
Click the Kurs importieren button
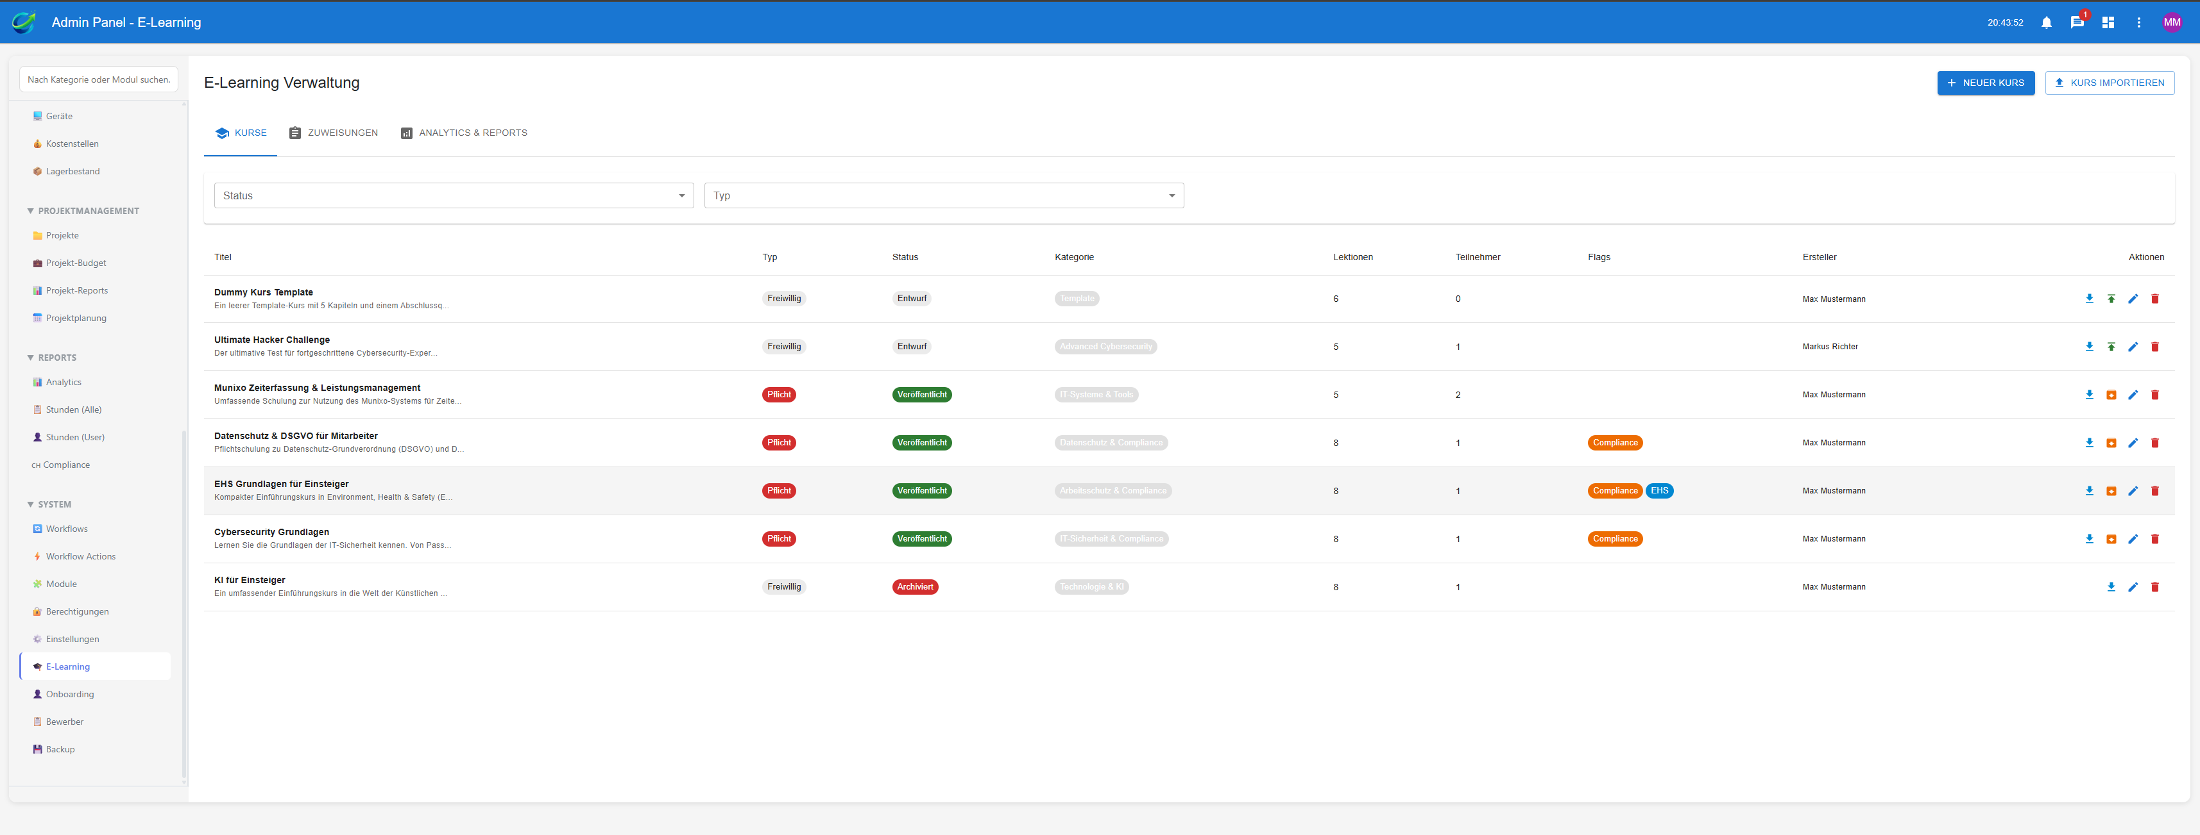point(2109,83)
